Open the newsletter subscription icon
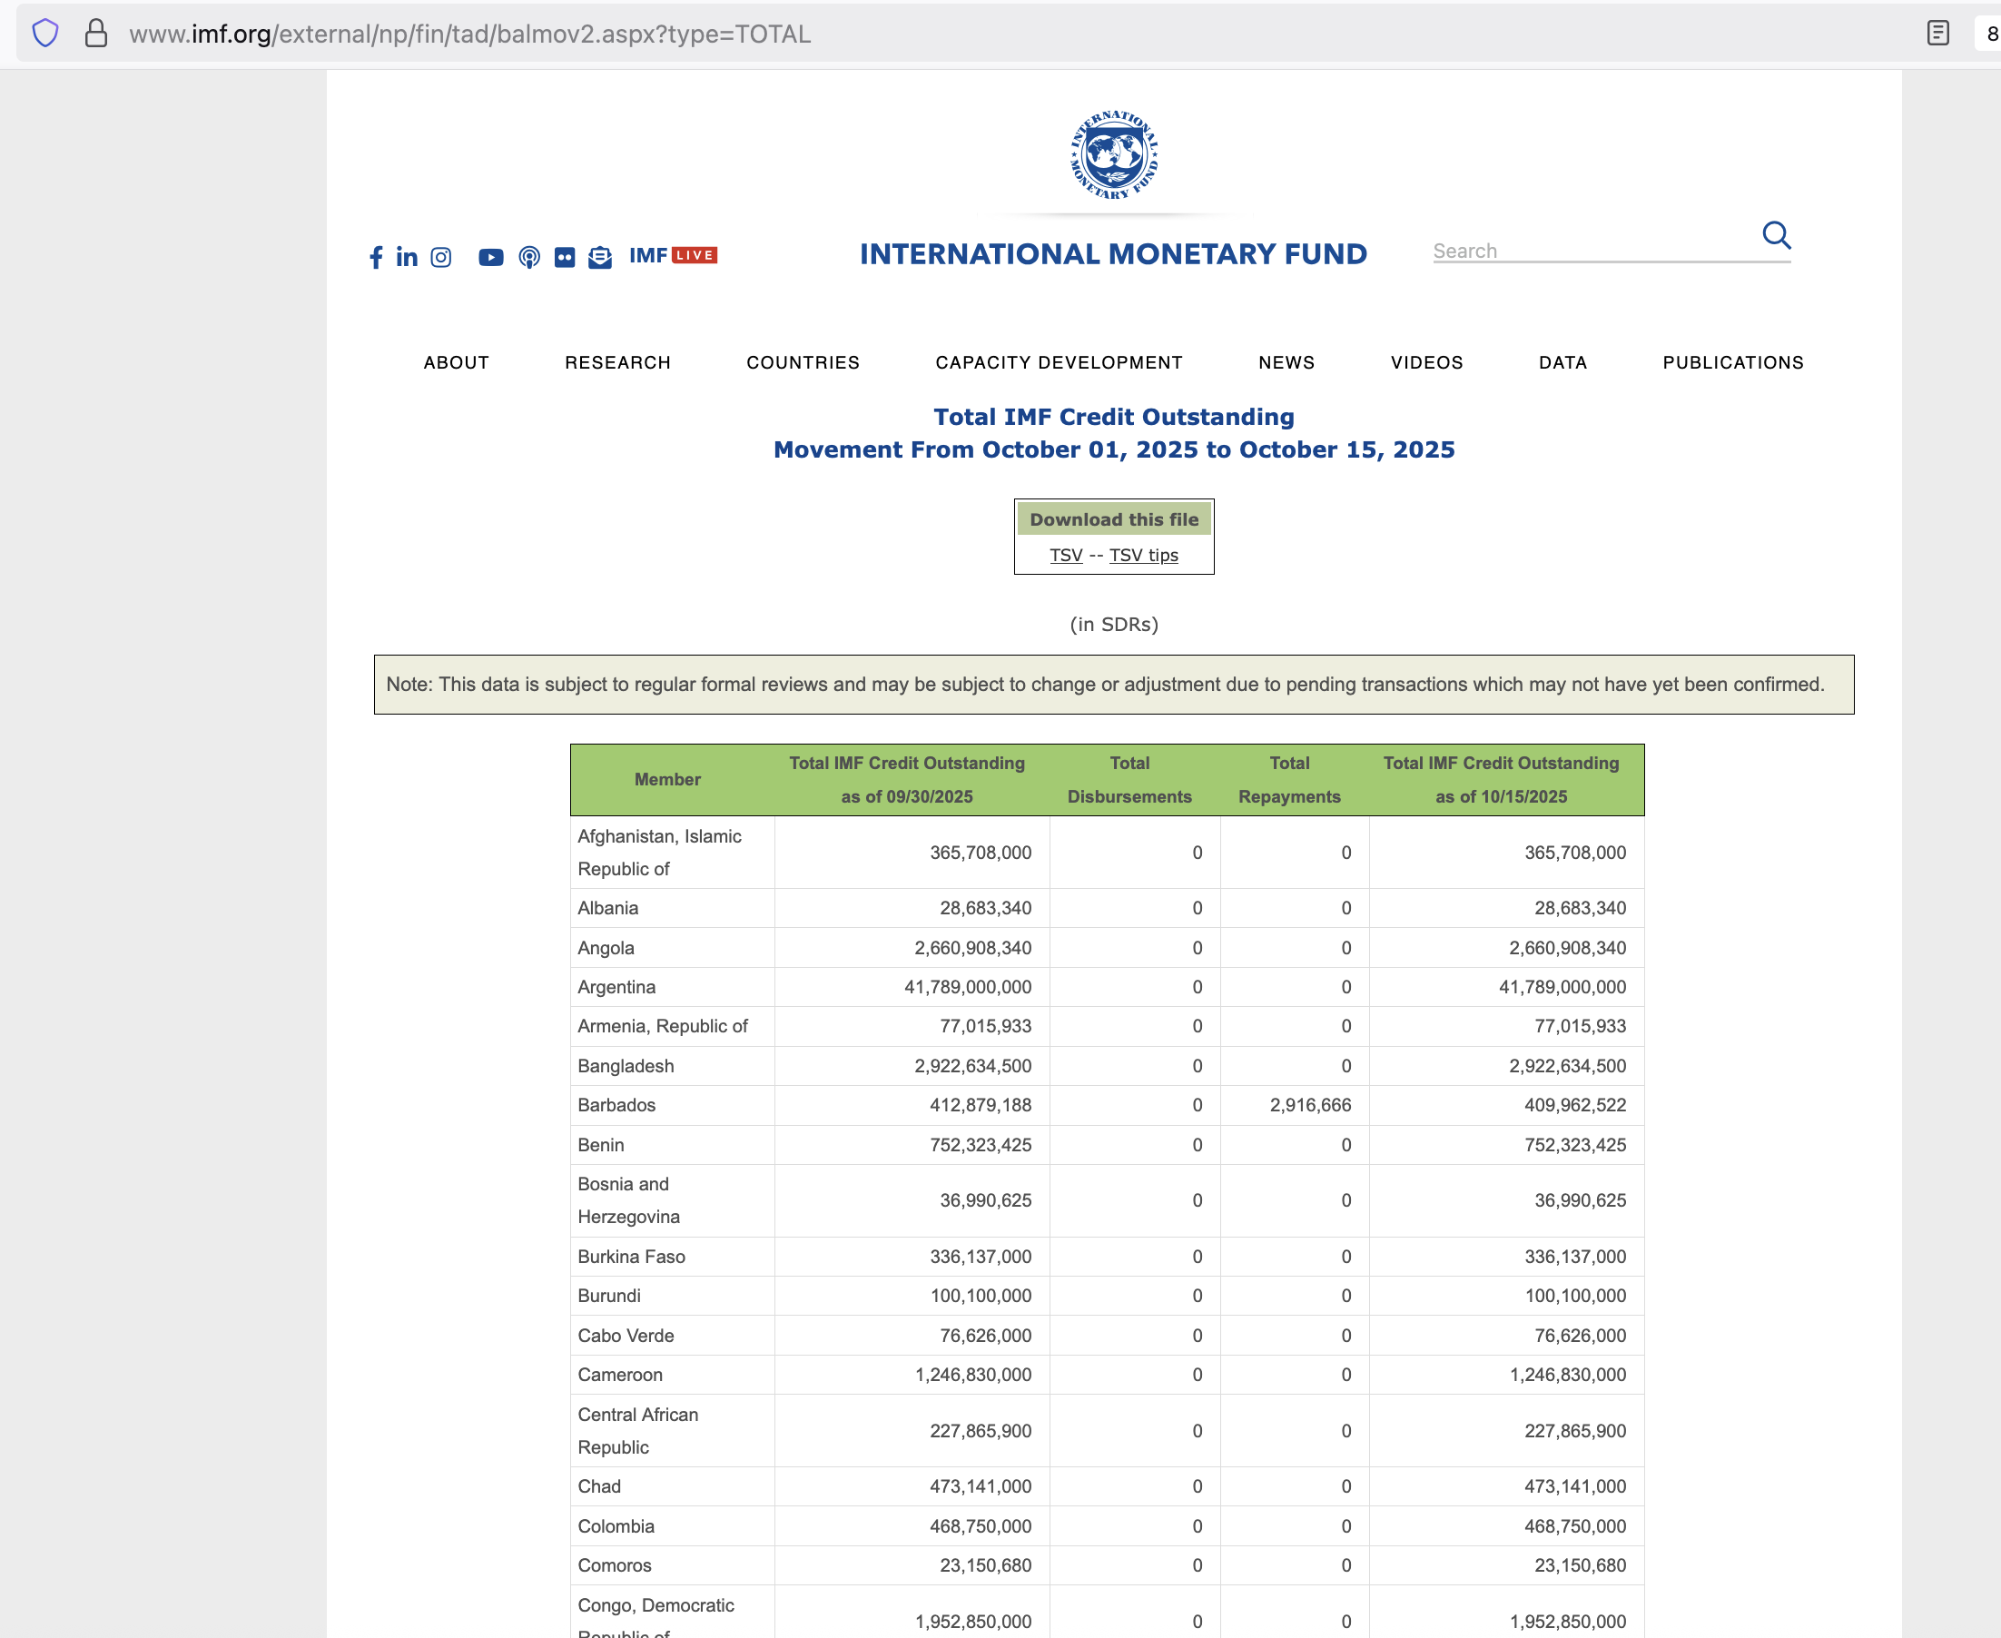2001x1638 pixels. (x=600, y=257)
